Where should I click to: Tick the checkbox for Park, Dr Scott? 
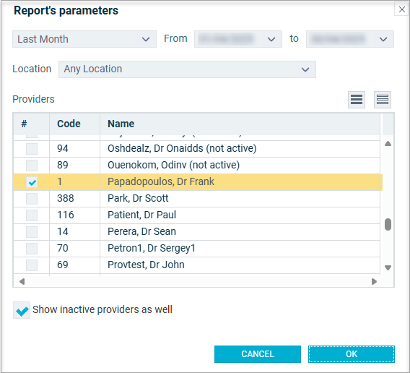point(32,199)
